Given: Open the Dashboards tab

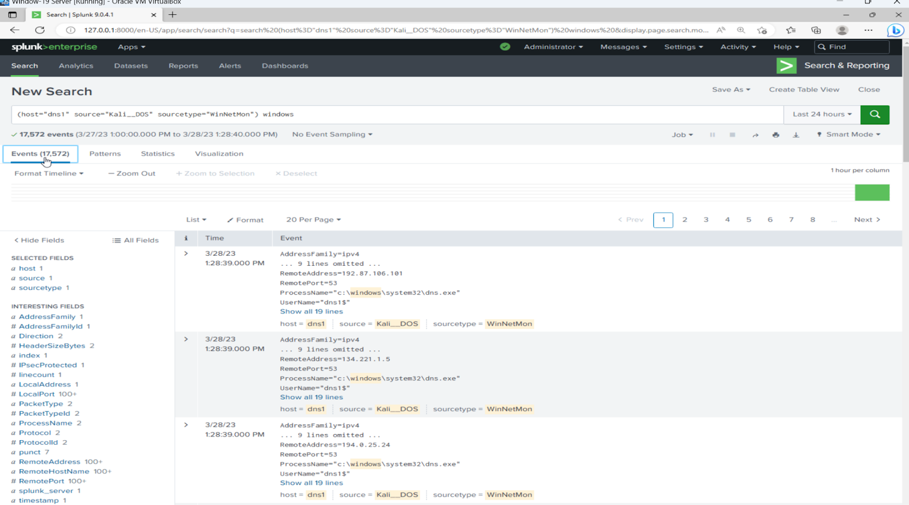Looking at the screenshot, I should tap(285, 66).
